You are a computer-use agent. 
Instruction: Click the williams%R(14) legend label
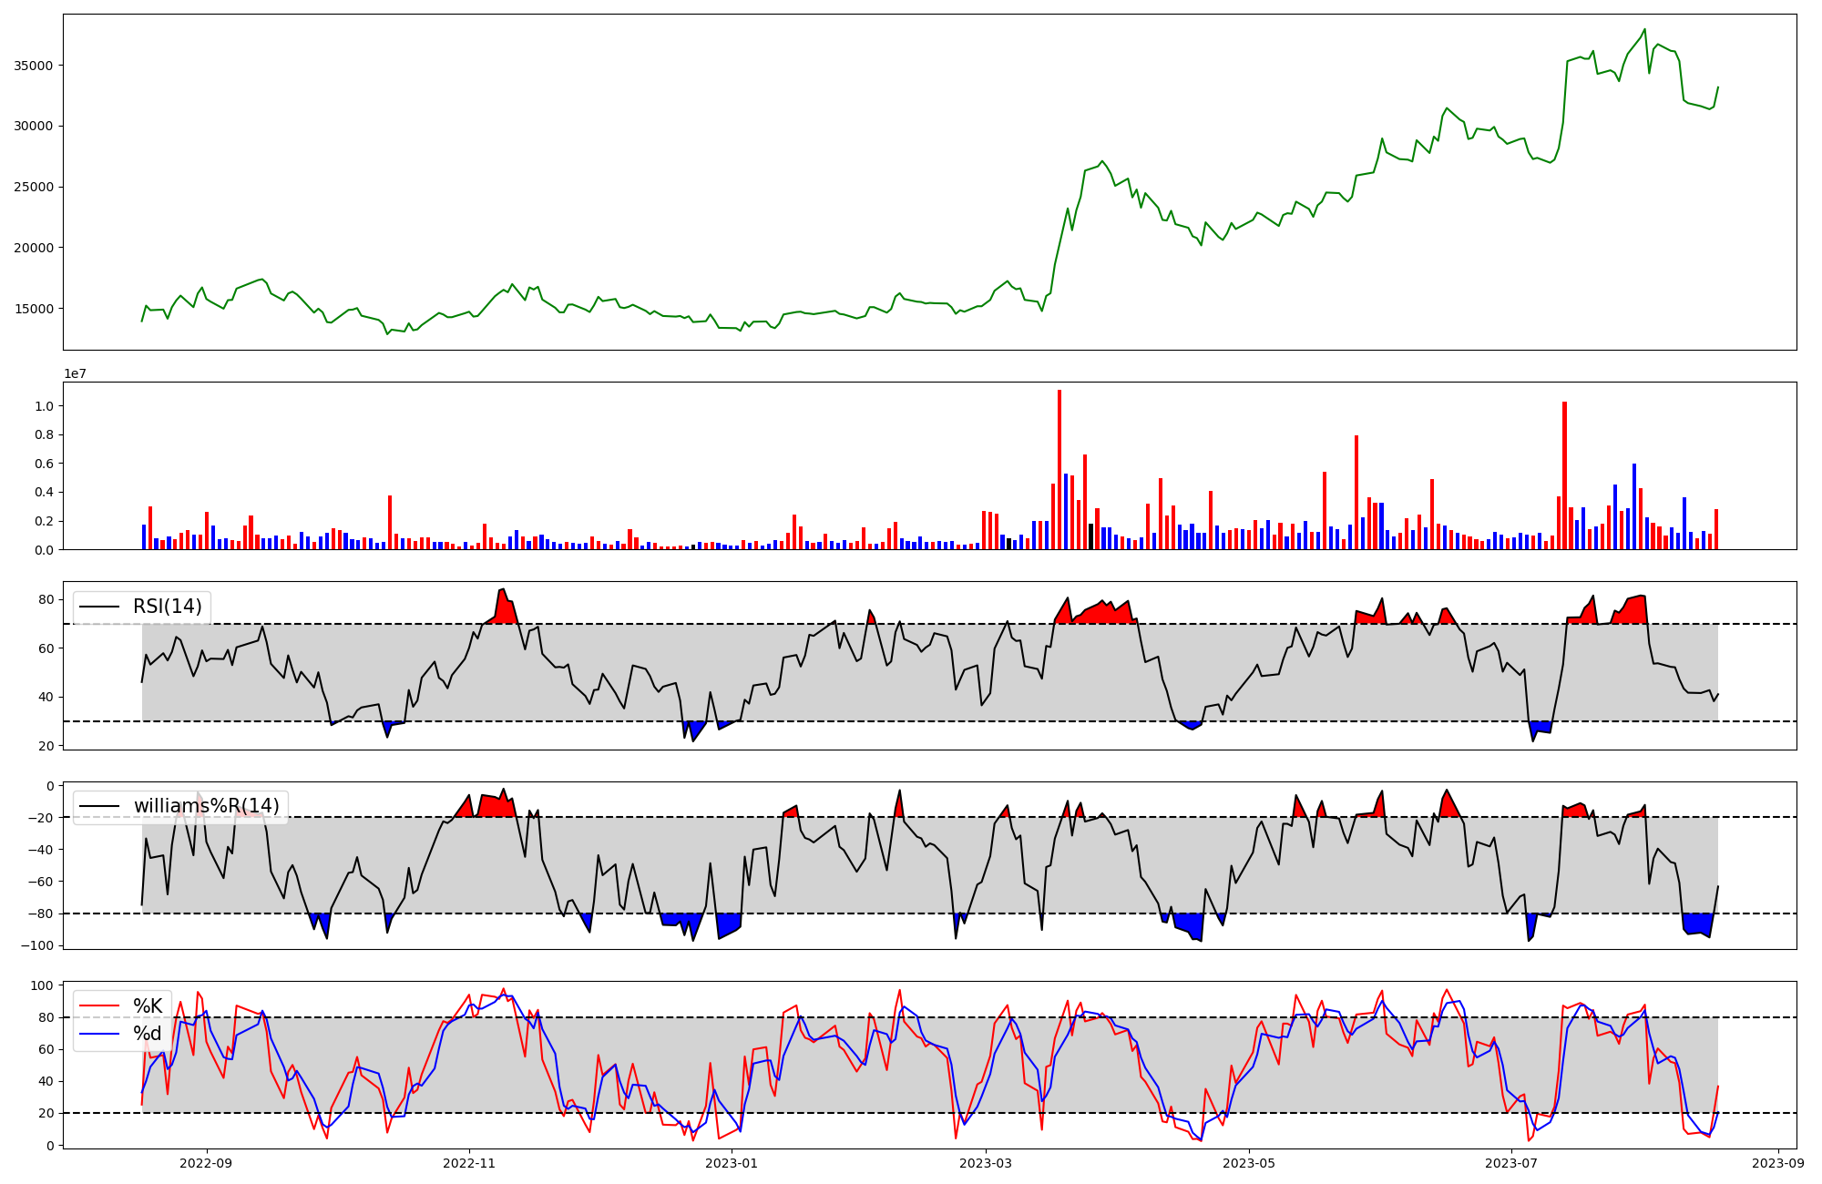point(206,806)
